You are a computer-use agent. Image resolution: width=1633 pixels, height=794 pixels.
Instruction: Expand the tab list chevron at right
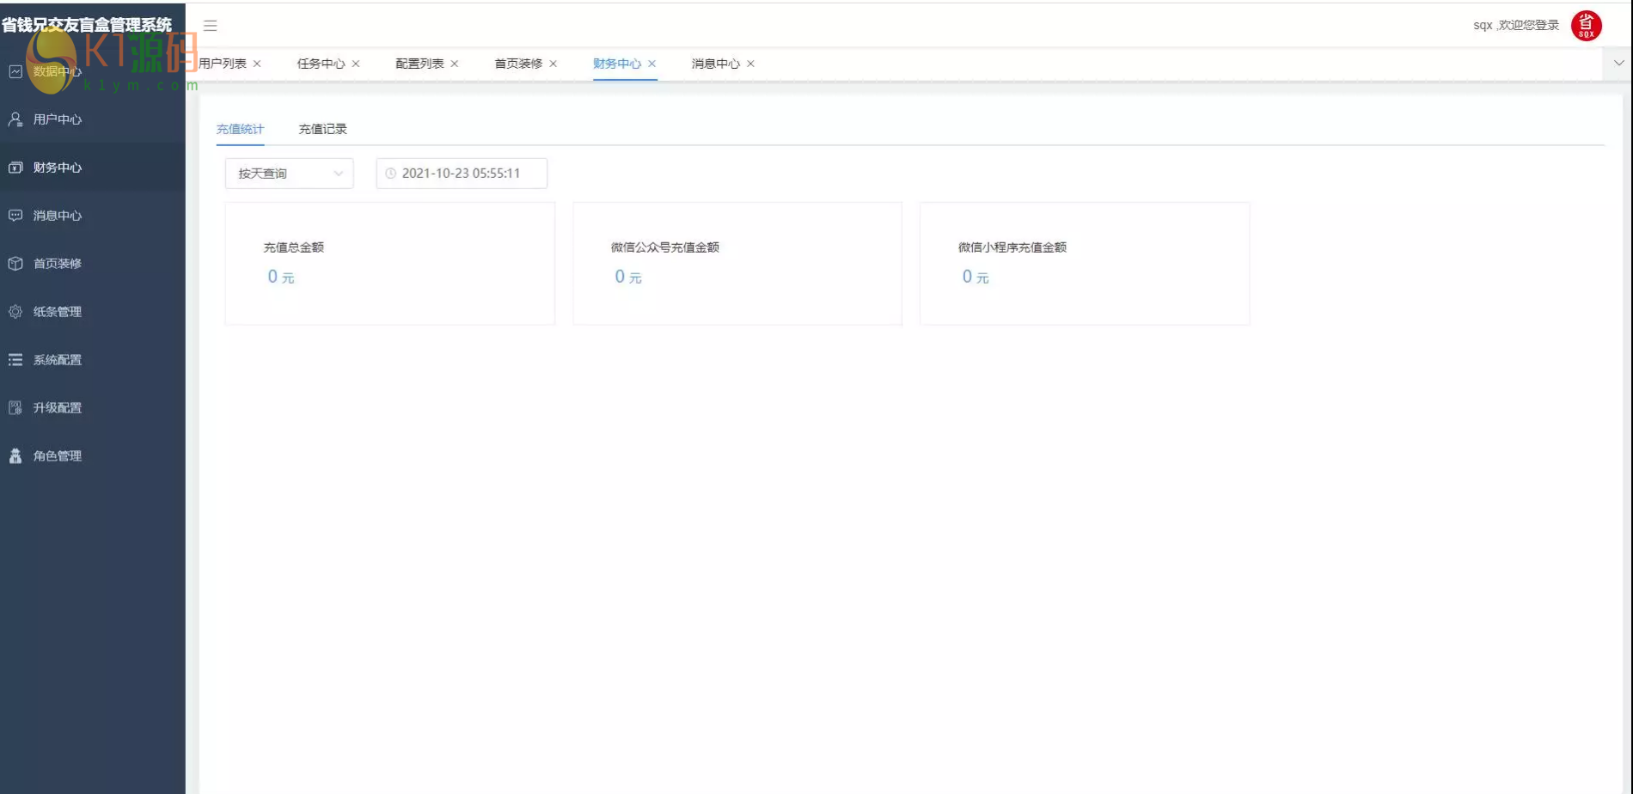point(1618,64)
